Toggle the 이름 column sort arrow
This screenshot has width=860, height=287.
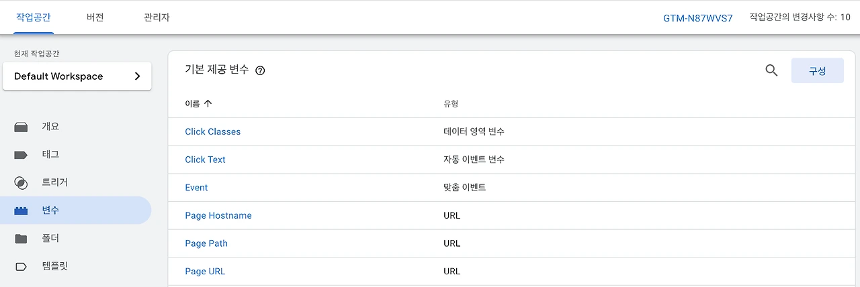(x=208, y=104)
